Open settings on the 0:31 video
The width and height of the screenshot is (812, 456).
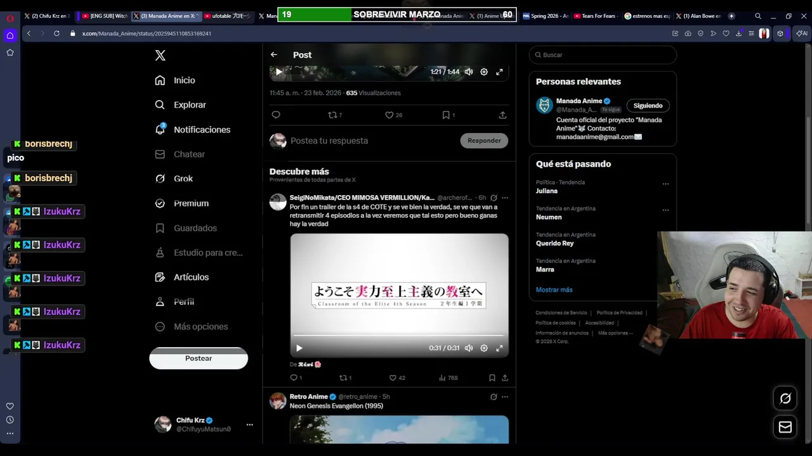pos(484,348)
